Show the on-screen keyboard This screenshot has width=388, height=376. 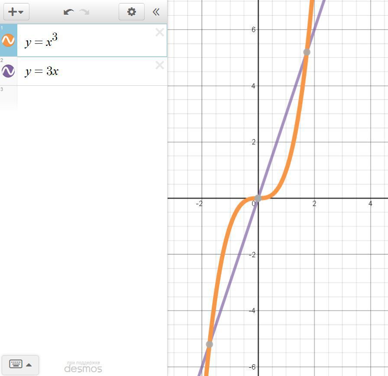16,364
